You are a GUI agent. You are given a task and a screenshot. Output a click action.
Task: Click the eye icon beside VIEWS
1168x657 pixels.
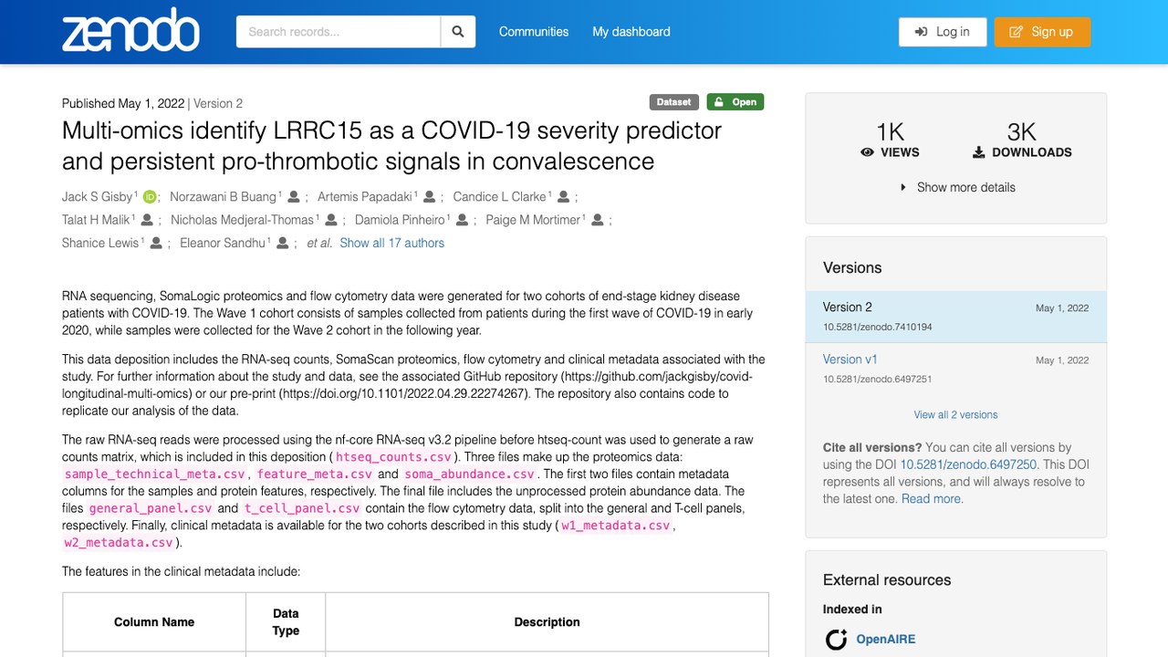point(868,152)
